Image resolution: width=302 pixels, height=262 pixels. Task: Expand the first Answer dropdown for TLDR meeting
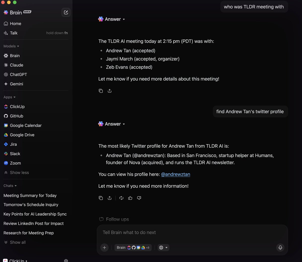112,19
